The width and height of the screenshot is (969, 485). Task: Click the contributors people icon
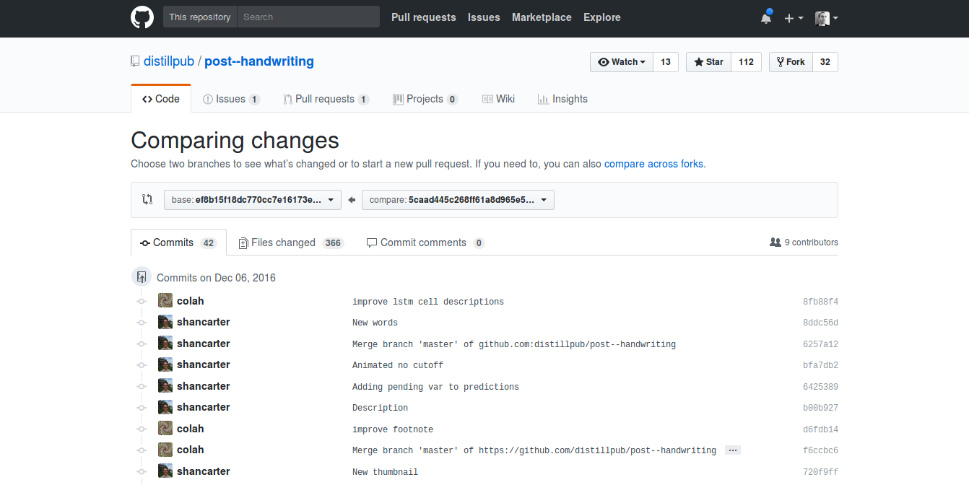tap(775, 242)
